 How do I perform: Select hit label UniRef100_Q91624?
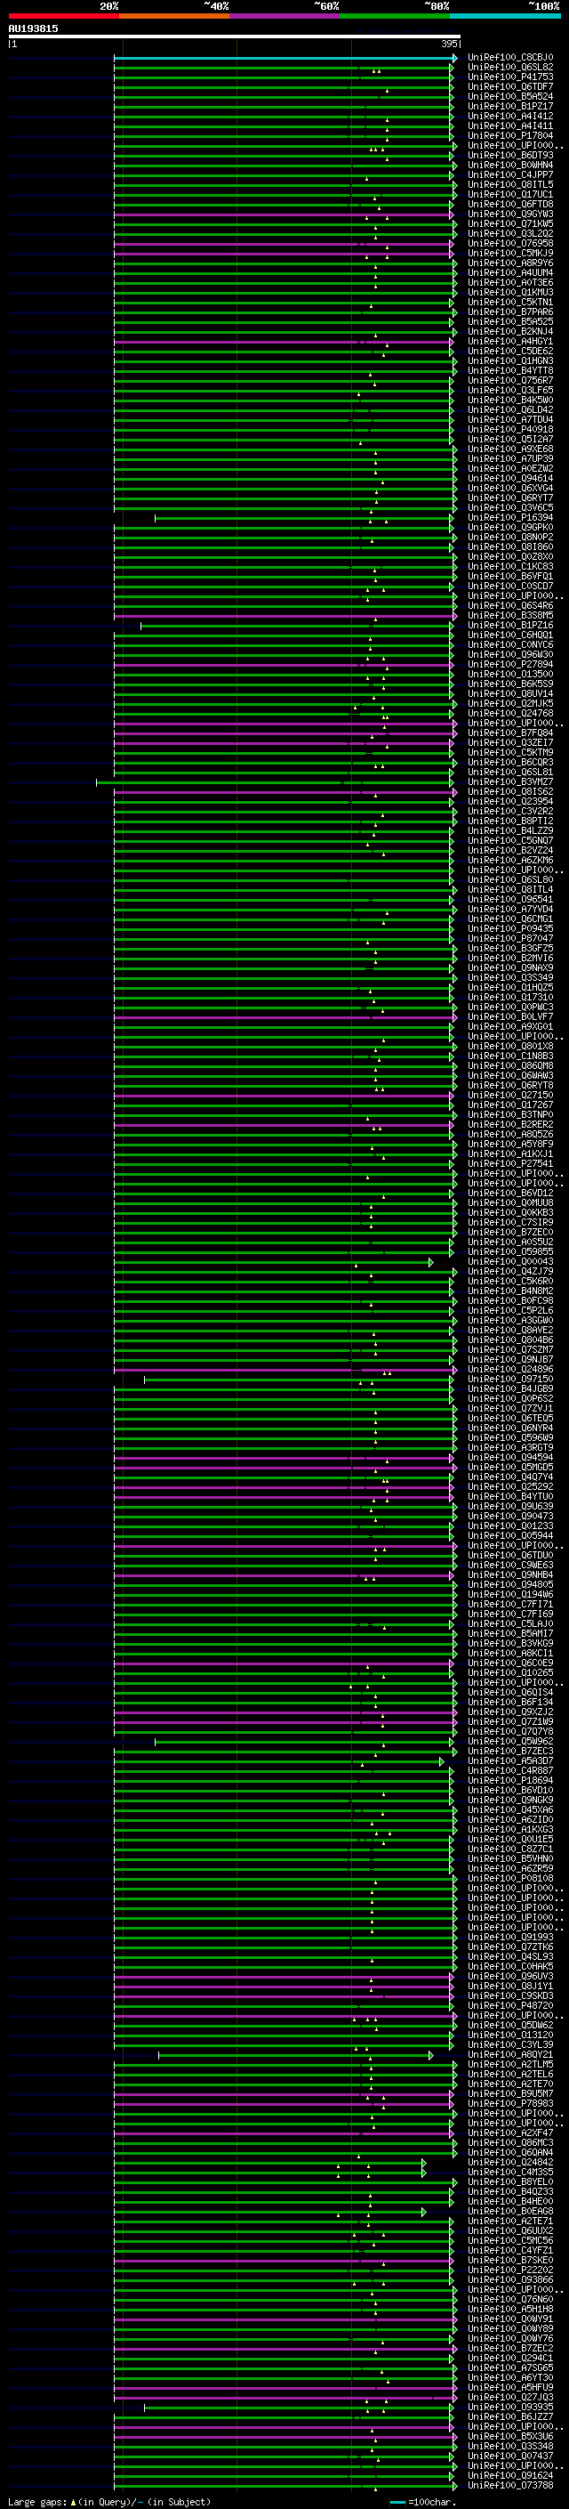(x=509, y=2475)
